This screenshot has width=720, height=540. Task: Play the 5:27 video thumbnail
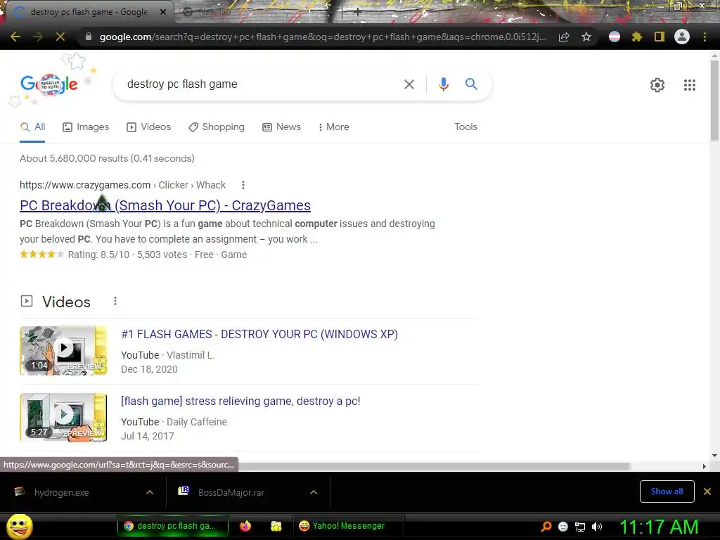pyautogui.click(x=63, y=418)
